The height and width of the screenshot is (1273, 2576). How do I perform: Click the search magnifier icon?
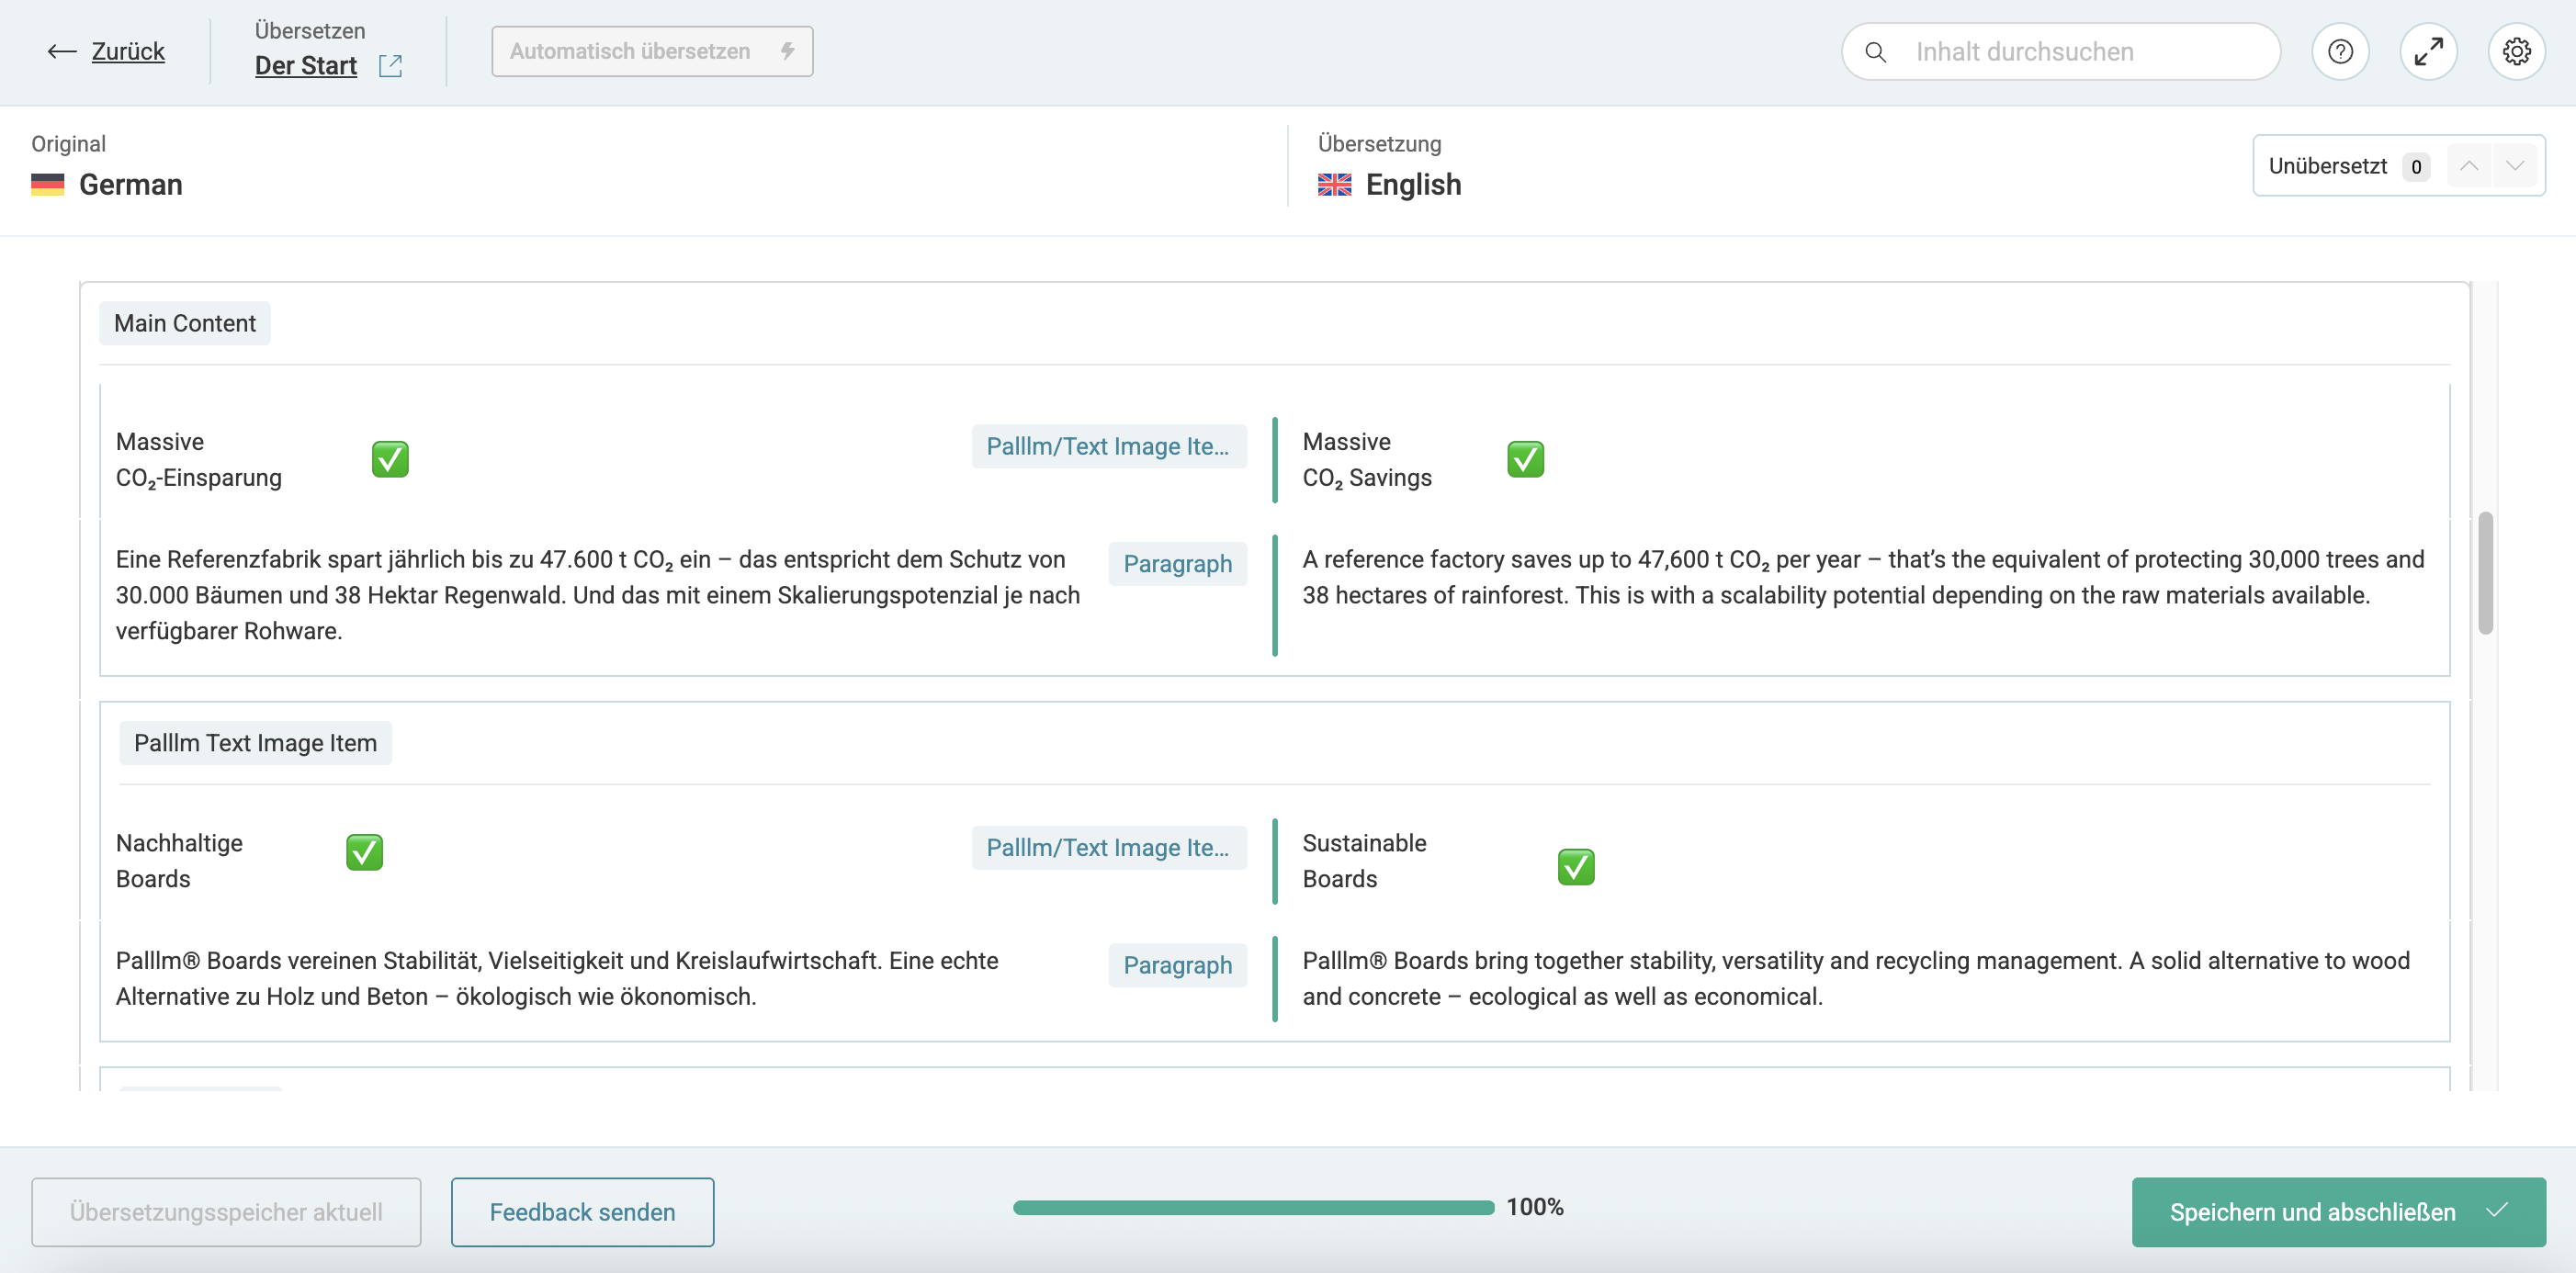coord(1875,52)
